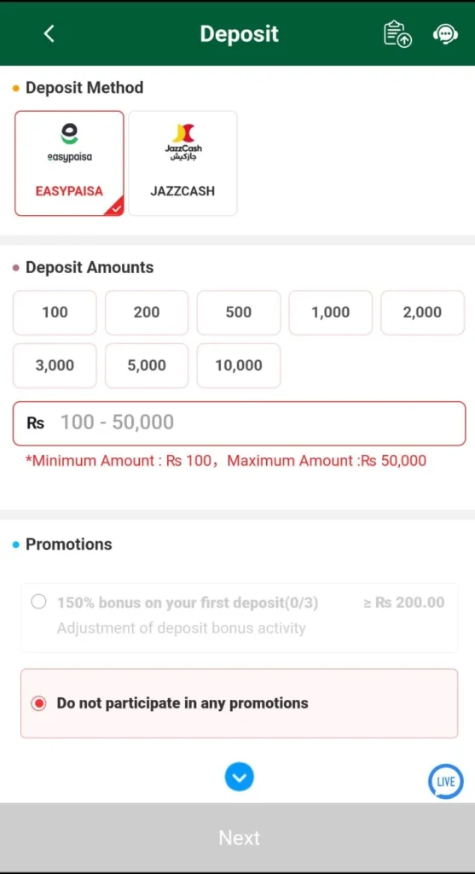The height and width of the screenshot is (874, 475).
Task: Tap the back arrow in header
Action: 49,34
